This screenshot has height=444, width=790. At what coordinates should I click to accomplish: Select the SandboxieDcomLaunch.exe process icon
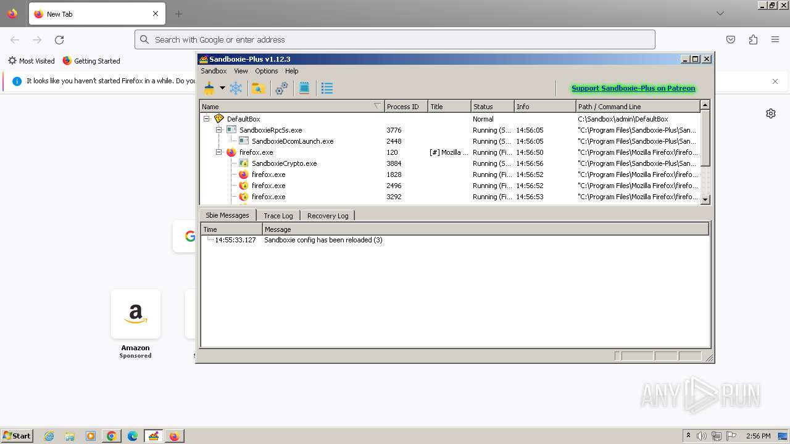point(244,141)
